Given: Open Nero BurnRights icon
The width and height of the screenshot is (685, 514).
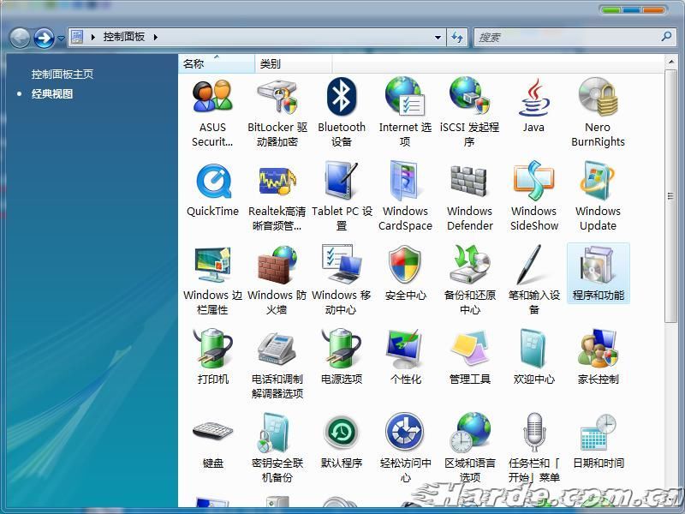Looking at the screenshot, I should 598,113.
